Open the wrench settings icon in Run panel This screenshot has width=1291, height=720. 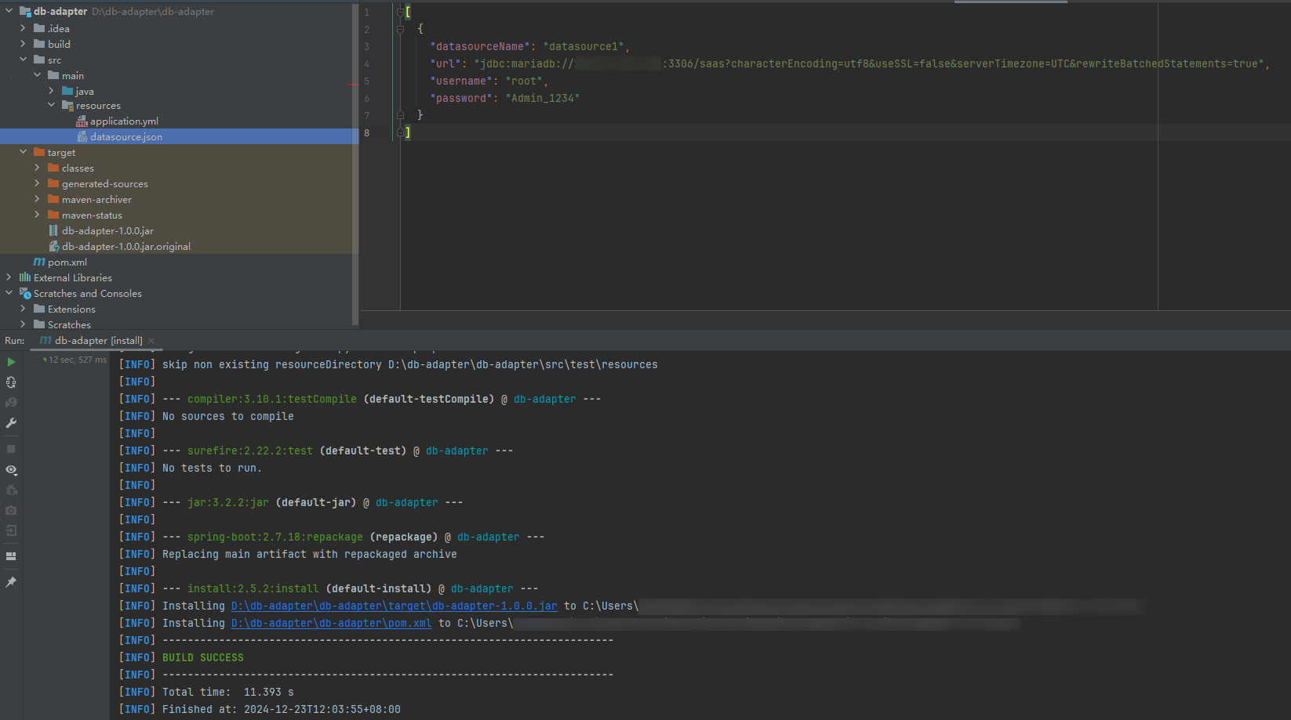[11, 423]
